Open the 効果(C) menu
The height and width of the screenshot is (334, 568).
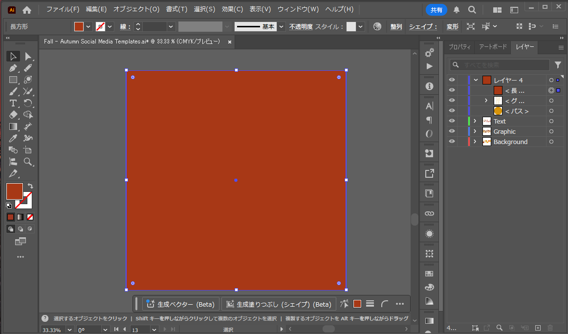click(x=232, y=9)
